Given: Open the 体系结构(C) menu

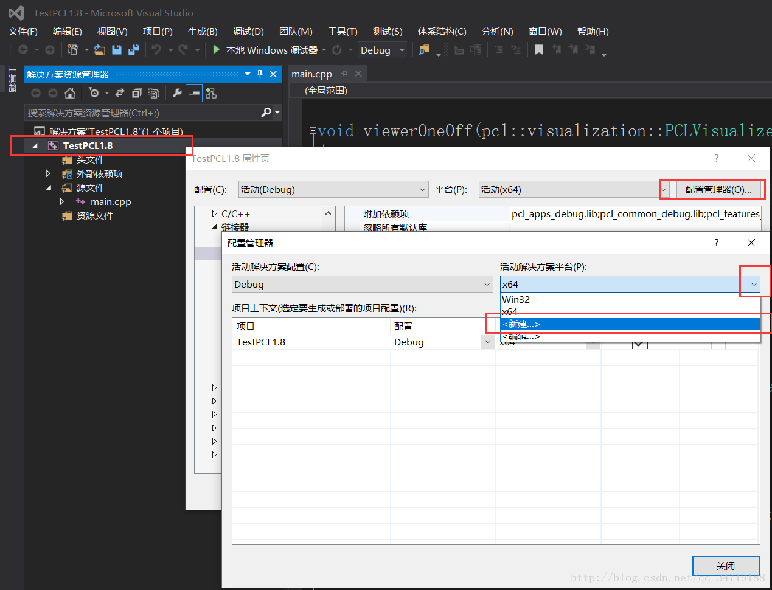Looking at the screenshot, I should coord(442,31).
